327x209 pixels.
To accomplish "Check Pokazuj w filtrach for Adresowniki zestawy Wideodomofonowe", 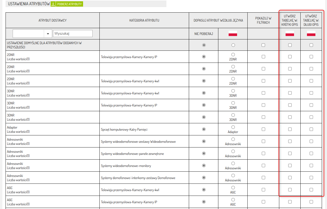I will 263,141.
